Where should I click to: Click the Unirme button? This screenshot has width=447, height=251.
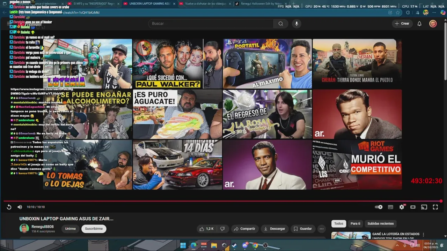[x=70, y=229]
